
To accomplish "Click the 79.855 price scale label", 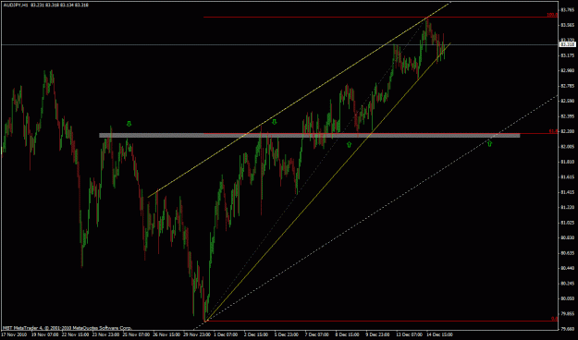I will click(x=568, y=313).
